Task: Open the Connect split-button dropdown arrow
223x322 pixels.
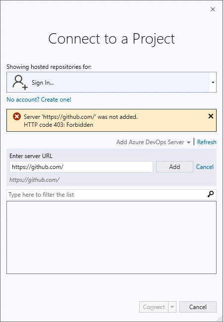Action: [x=172, y=307]
